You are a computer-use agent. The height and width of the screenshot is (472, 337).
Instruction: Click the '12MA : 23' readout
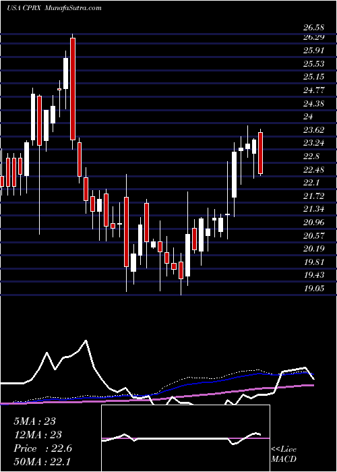tap(38, 435)
